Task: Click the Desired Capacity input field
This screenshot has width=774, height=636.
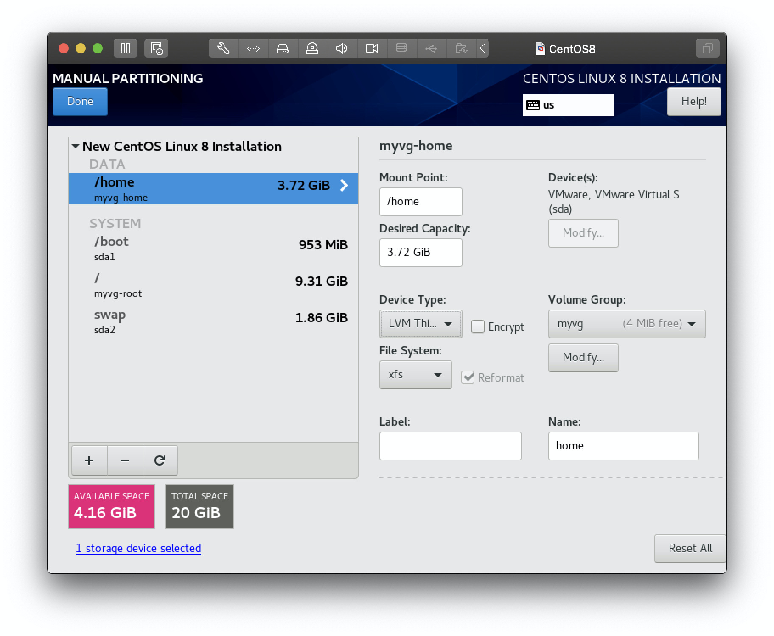Action: coord(421,253)
